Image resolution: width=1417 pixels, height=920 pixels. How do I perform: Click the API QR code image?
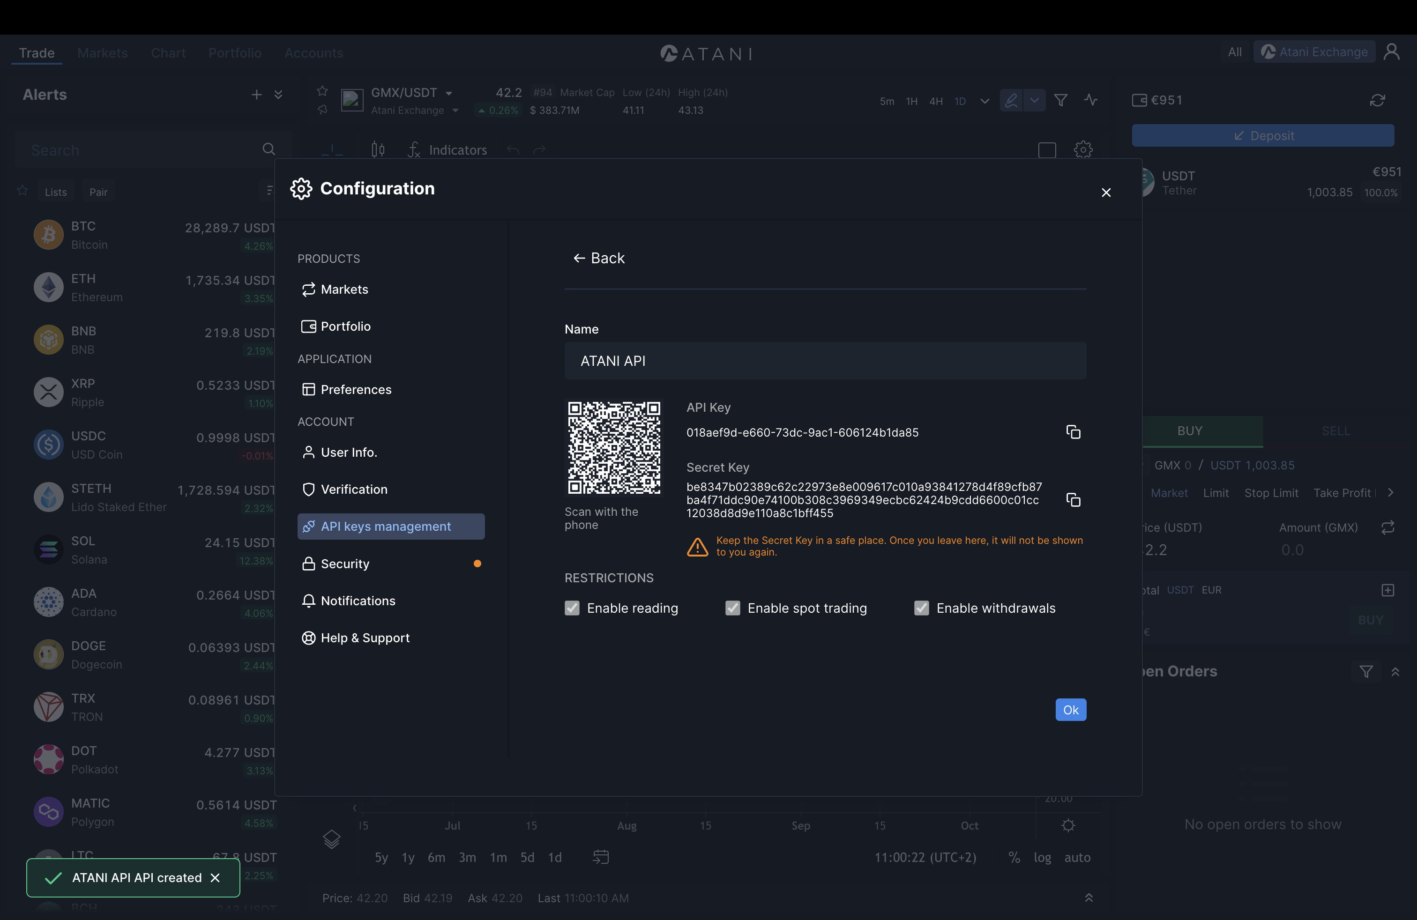(x=614, y=447)
